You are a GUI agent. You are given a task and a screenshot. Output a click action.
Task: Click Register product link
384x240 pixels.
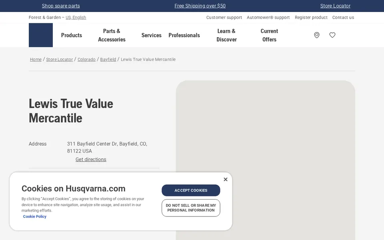tap(311, 17)
